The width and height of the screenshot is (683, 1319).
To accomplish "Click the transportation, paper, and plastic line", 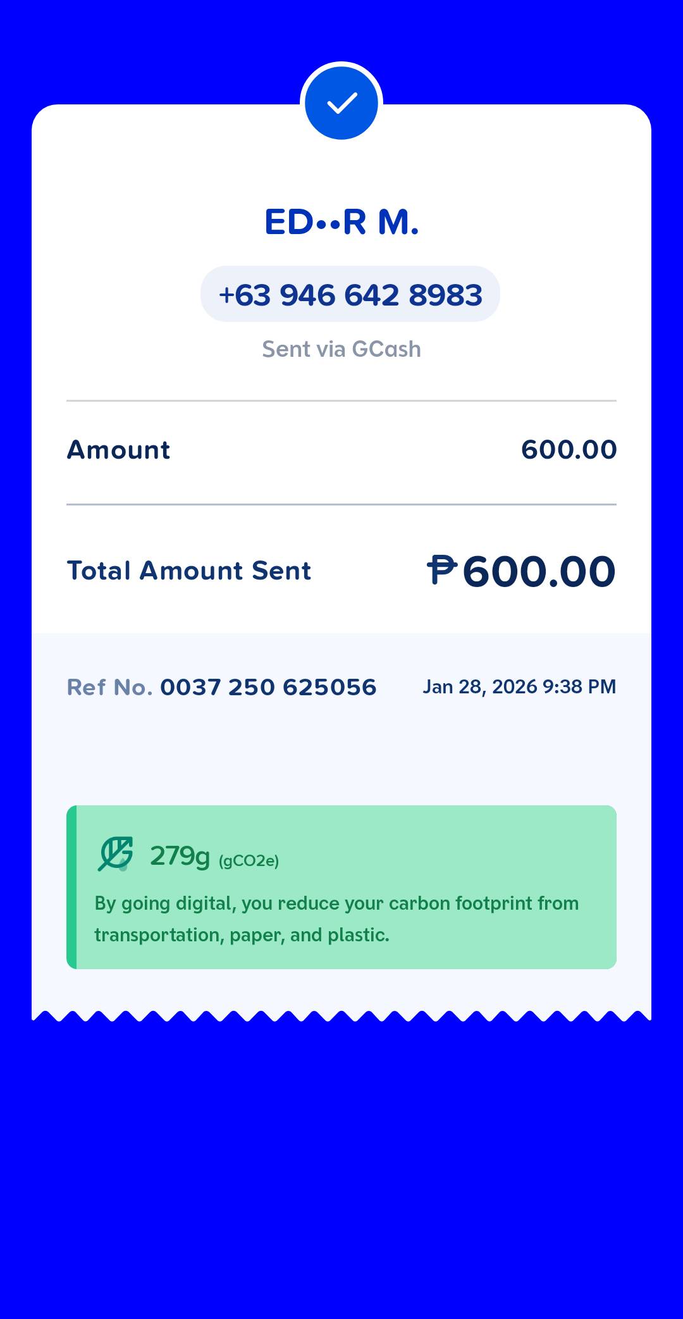I will click(242, 935).
